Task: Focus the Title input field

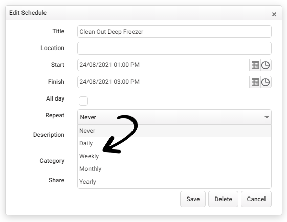Action: (174, 32)
